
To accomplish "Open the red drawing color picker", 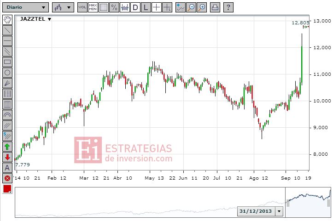I will [7, 189].
